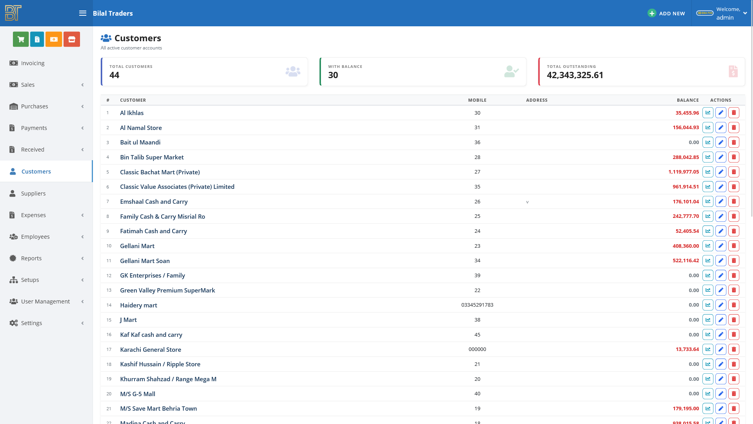This screenshot has height=424, width=753.
Task: Click the blue invoice document quick icon
Action: pos(37,39)
